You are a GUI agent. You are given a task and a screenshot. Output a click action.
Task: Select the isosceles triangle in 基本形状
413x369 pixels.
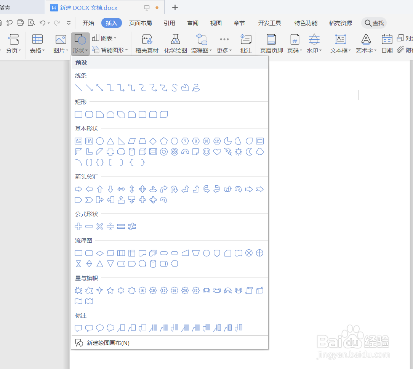(x=110, y=141)
